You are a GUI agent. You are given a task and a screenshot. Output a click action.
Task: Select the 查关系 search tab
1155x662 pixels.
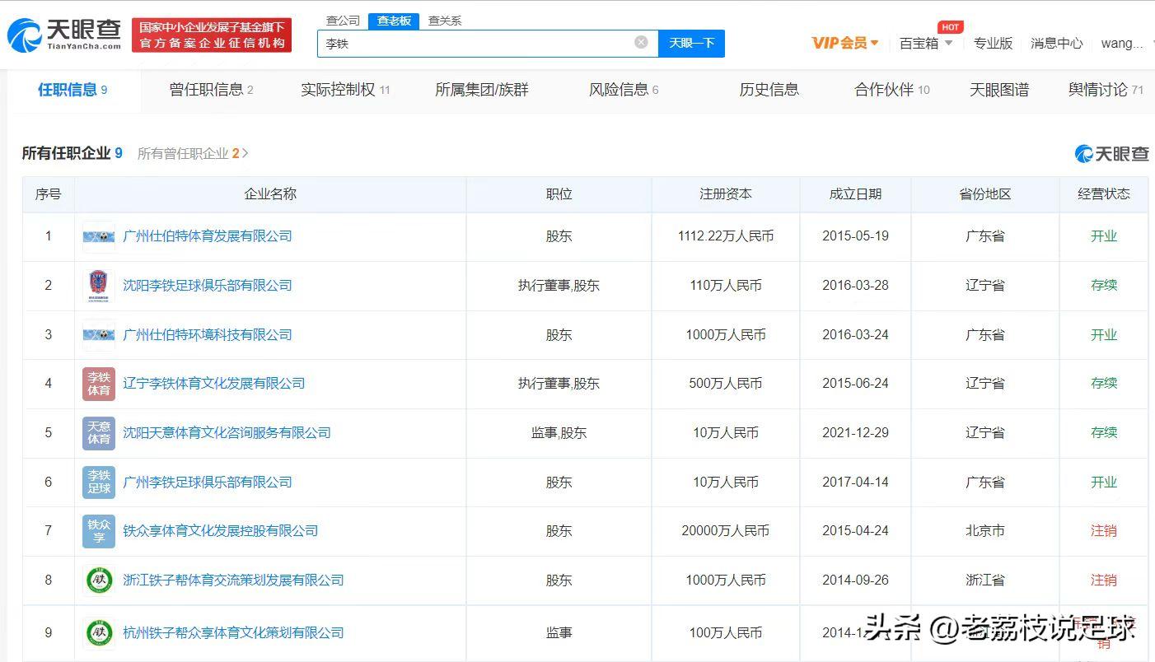click(444, 21)
